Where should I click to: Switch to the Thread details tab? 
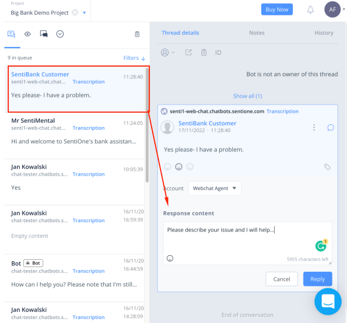[x=180, y=33]
